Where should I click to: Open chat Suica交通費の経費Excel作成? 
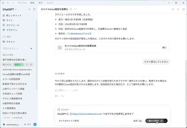click(x=16, y=74)
